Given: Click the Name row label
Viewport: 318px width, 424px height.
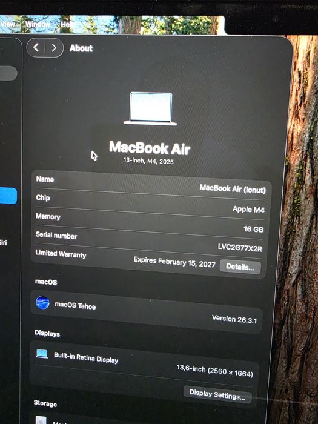Looking at the screenshot, I should [45, 179].
